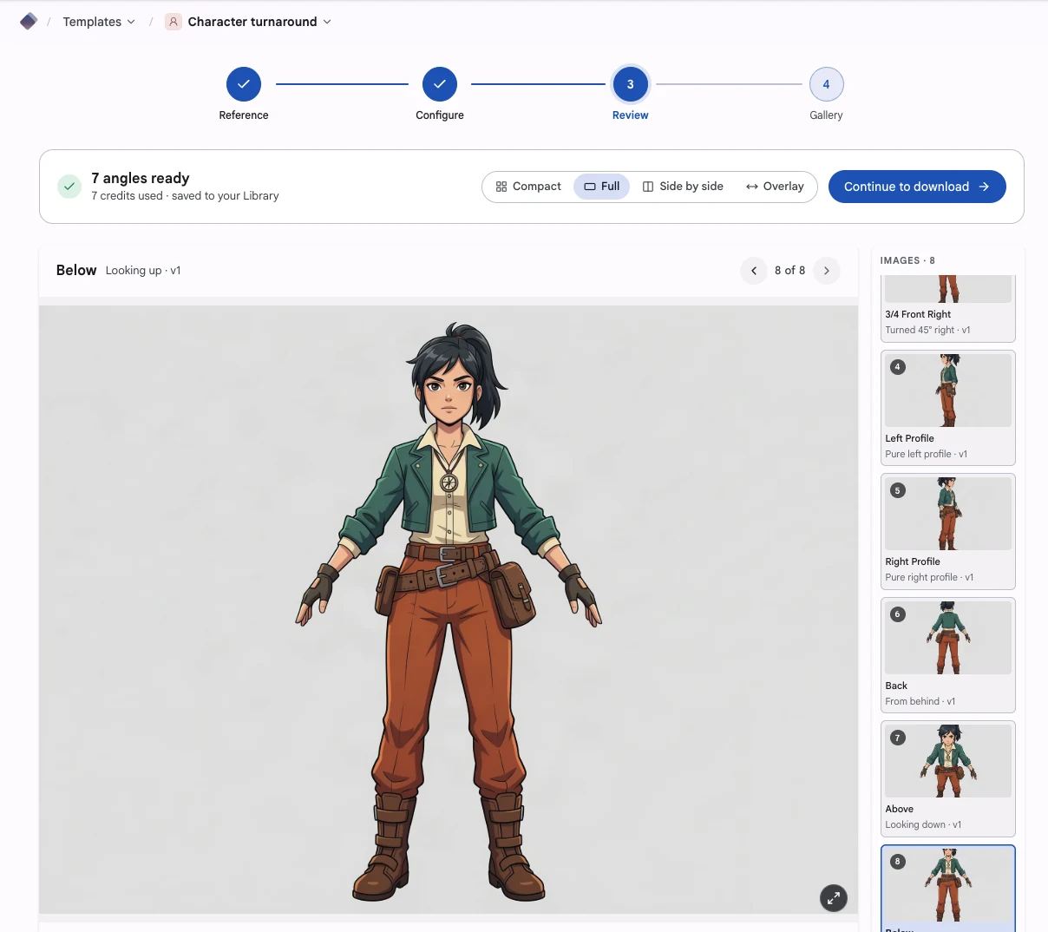
Task: Switch to Compact view mode
Action: 528,187
